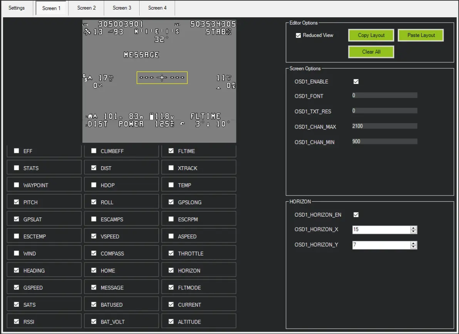Enable the ASPEED checkbox
The height and width of the screenshot is (334, 459).
coord(171,236)
